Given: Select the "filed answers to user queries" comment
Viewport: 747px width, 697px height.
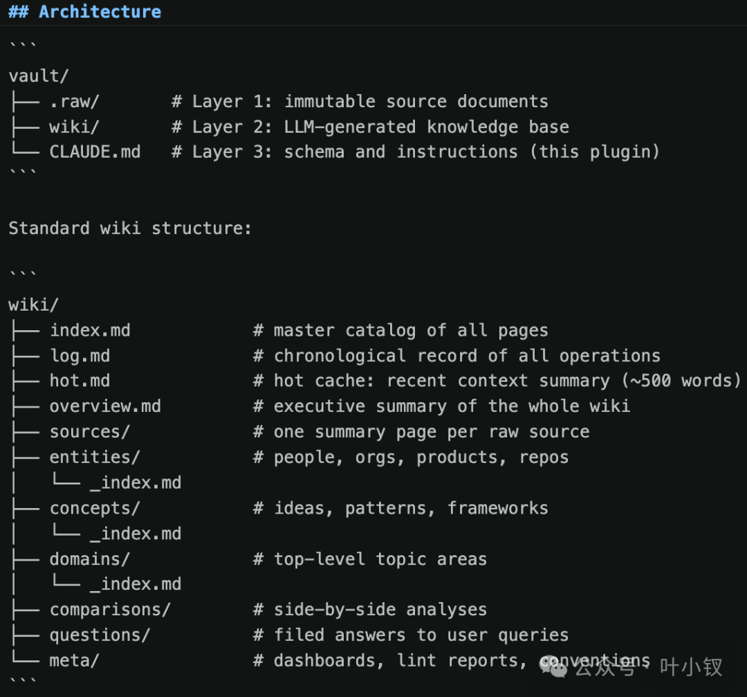Looking at the screenshot, I should click(x=411, y=635).
